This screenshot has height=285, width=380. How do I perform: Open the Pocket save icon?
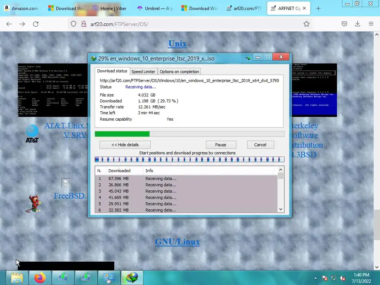[x=344, y=24]
